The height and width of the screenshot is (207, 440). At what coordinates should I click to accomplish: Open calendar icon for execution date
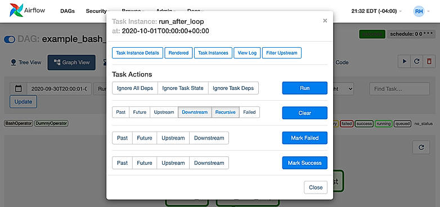(18, 89)
